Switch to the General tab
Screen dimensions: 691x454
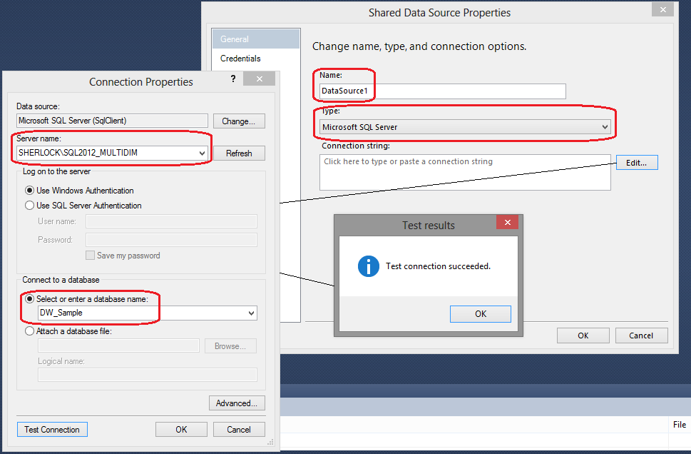pos(256,39)
